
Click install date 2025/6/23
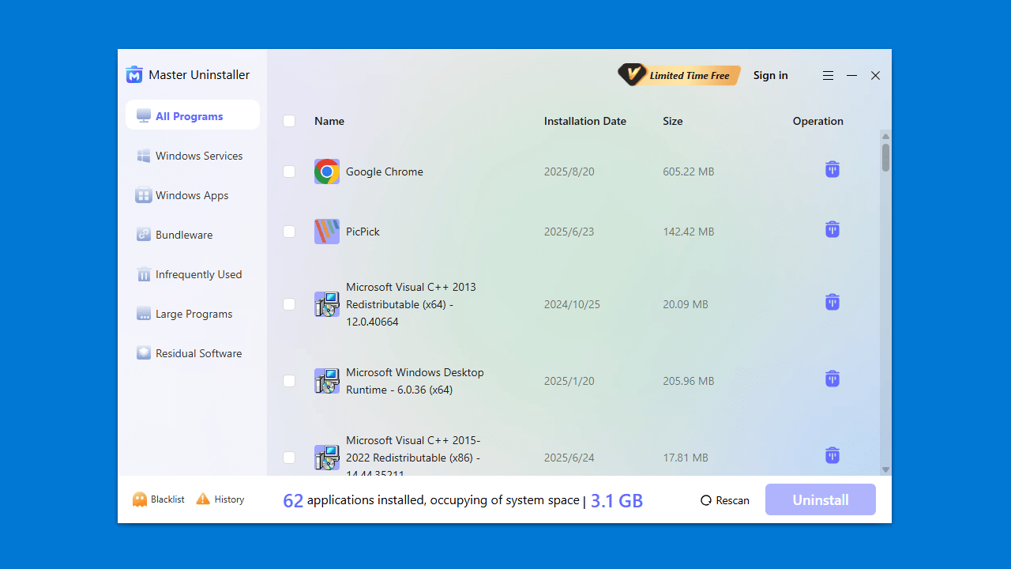point(569,232)
